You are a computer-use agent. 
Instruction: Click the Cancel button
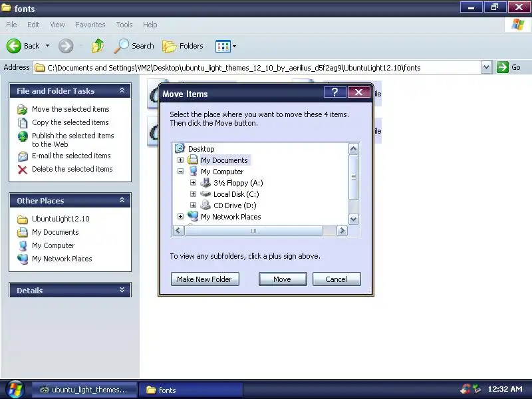(336, 279)
